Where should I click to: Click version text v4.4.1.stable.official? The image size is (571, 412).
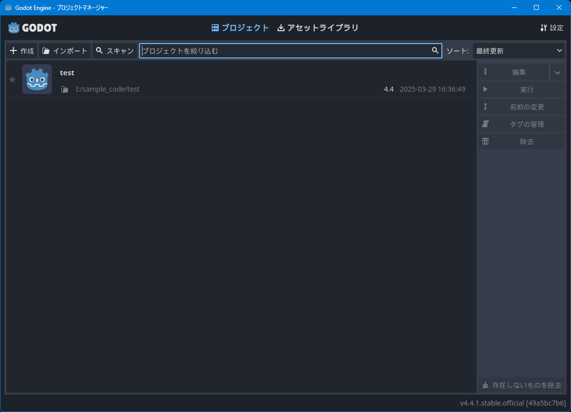click(x=513, y=403)
